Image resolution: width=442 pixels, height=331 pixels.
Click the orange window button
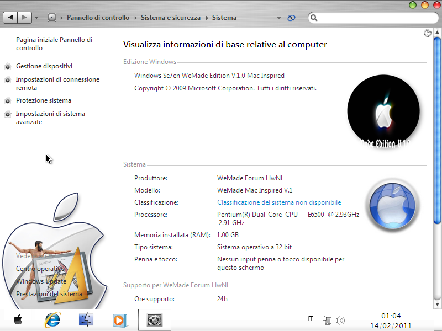(424, 5)
